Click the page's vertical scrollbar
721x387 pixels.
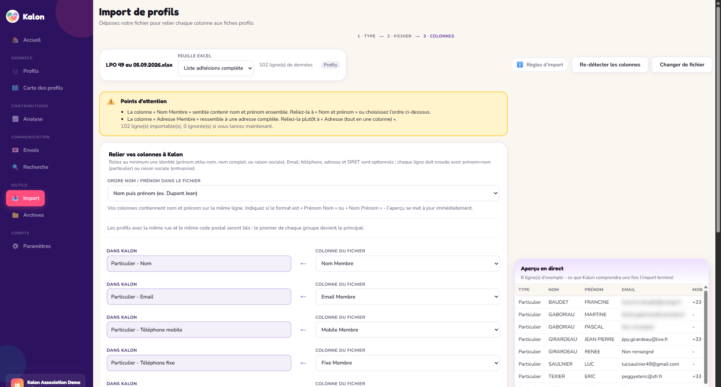tap(718, 120)
